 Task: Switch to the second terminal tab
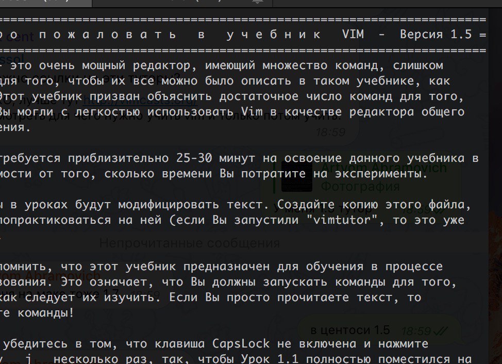click(x=182, y=3)
